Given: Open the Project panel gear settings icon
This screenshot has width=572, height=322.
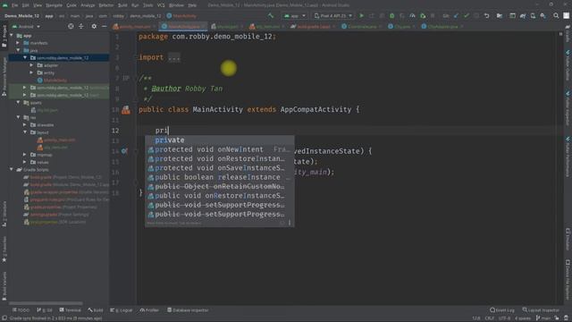Looking at the screenshot, I should (x=94, y=26).
